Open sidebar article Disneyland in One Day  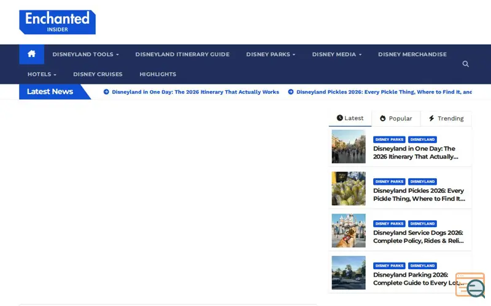[x=416, y=152]
